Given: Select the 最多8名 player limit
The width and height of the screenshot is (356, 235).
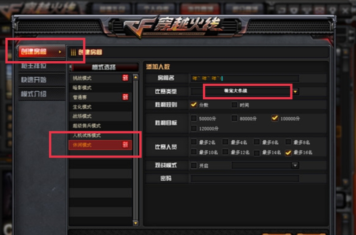Looking at the screenshot, I should point(288,142).
